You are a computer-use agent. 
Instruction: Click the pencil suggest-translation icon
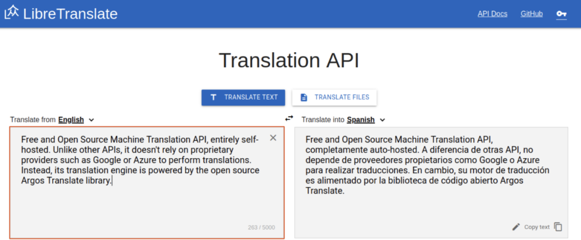[516, 227]
